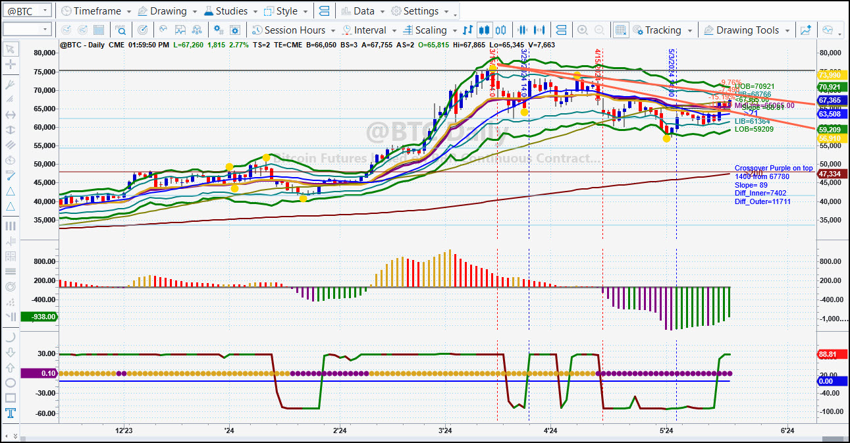Screen dimensions: 850x443
Task: Click linked windows icon in second toolbar
Action: coord(562,30)
